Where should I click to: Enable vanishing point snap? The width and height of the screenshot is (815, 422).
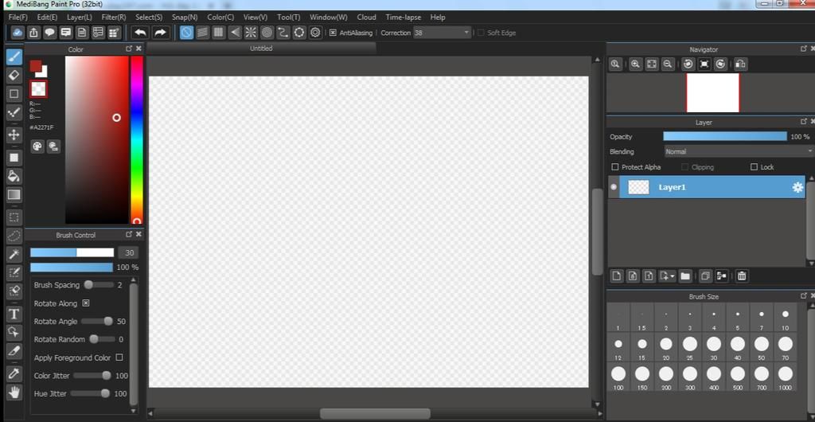[235, 33]
